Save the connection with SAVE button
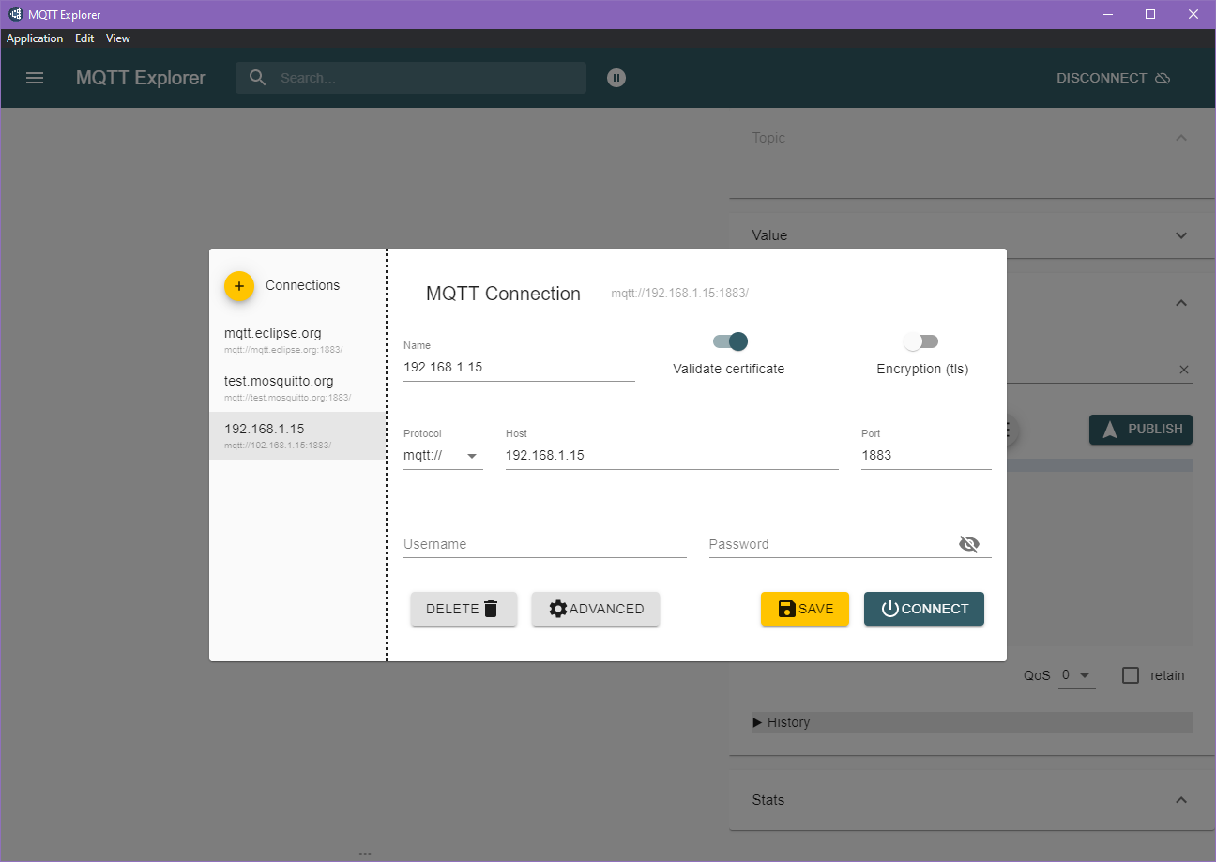The width and height of the screenshot is (1216, 862). 805,609
